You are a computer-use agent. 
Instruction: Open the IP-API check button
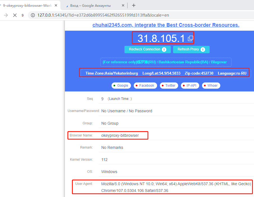190,86
